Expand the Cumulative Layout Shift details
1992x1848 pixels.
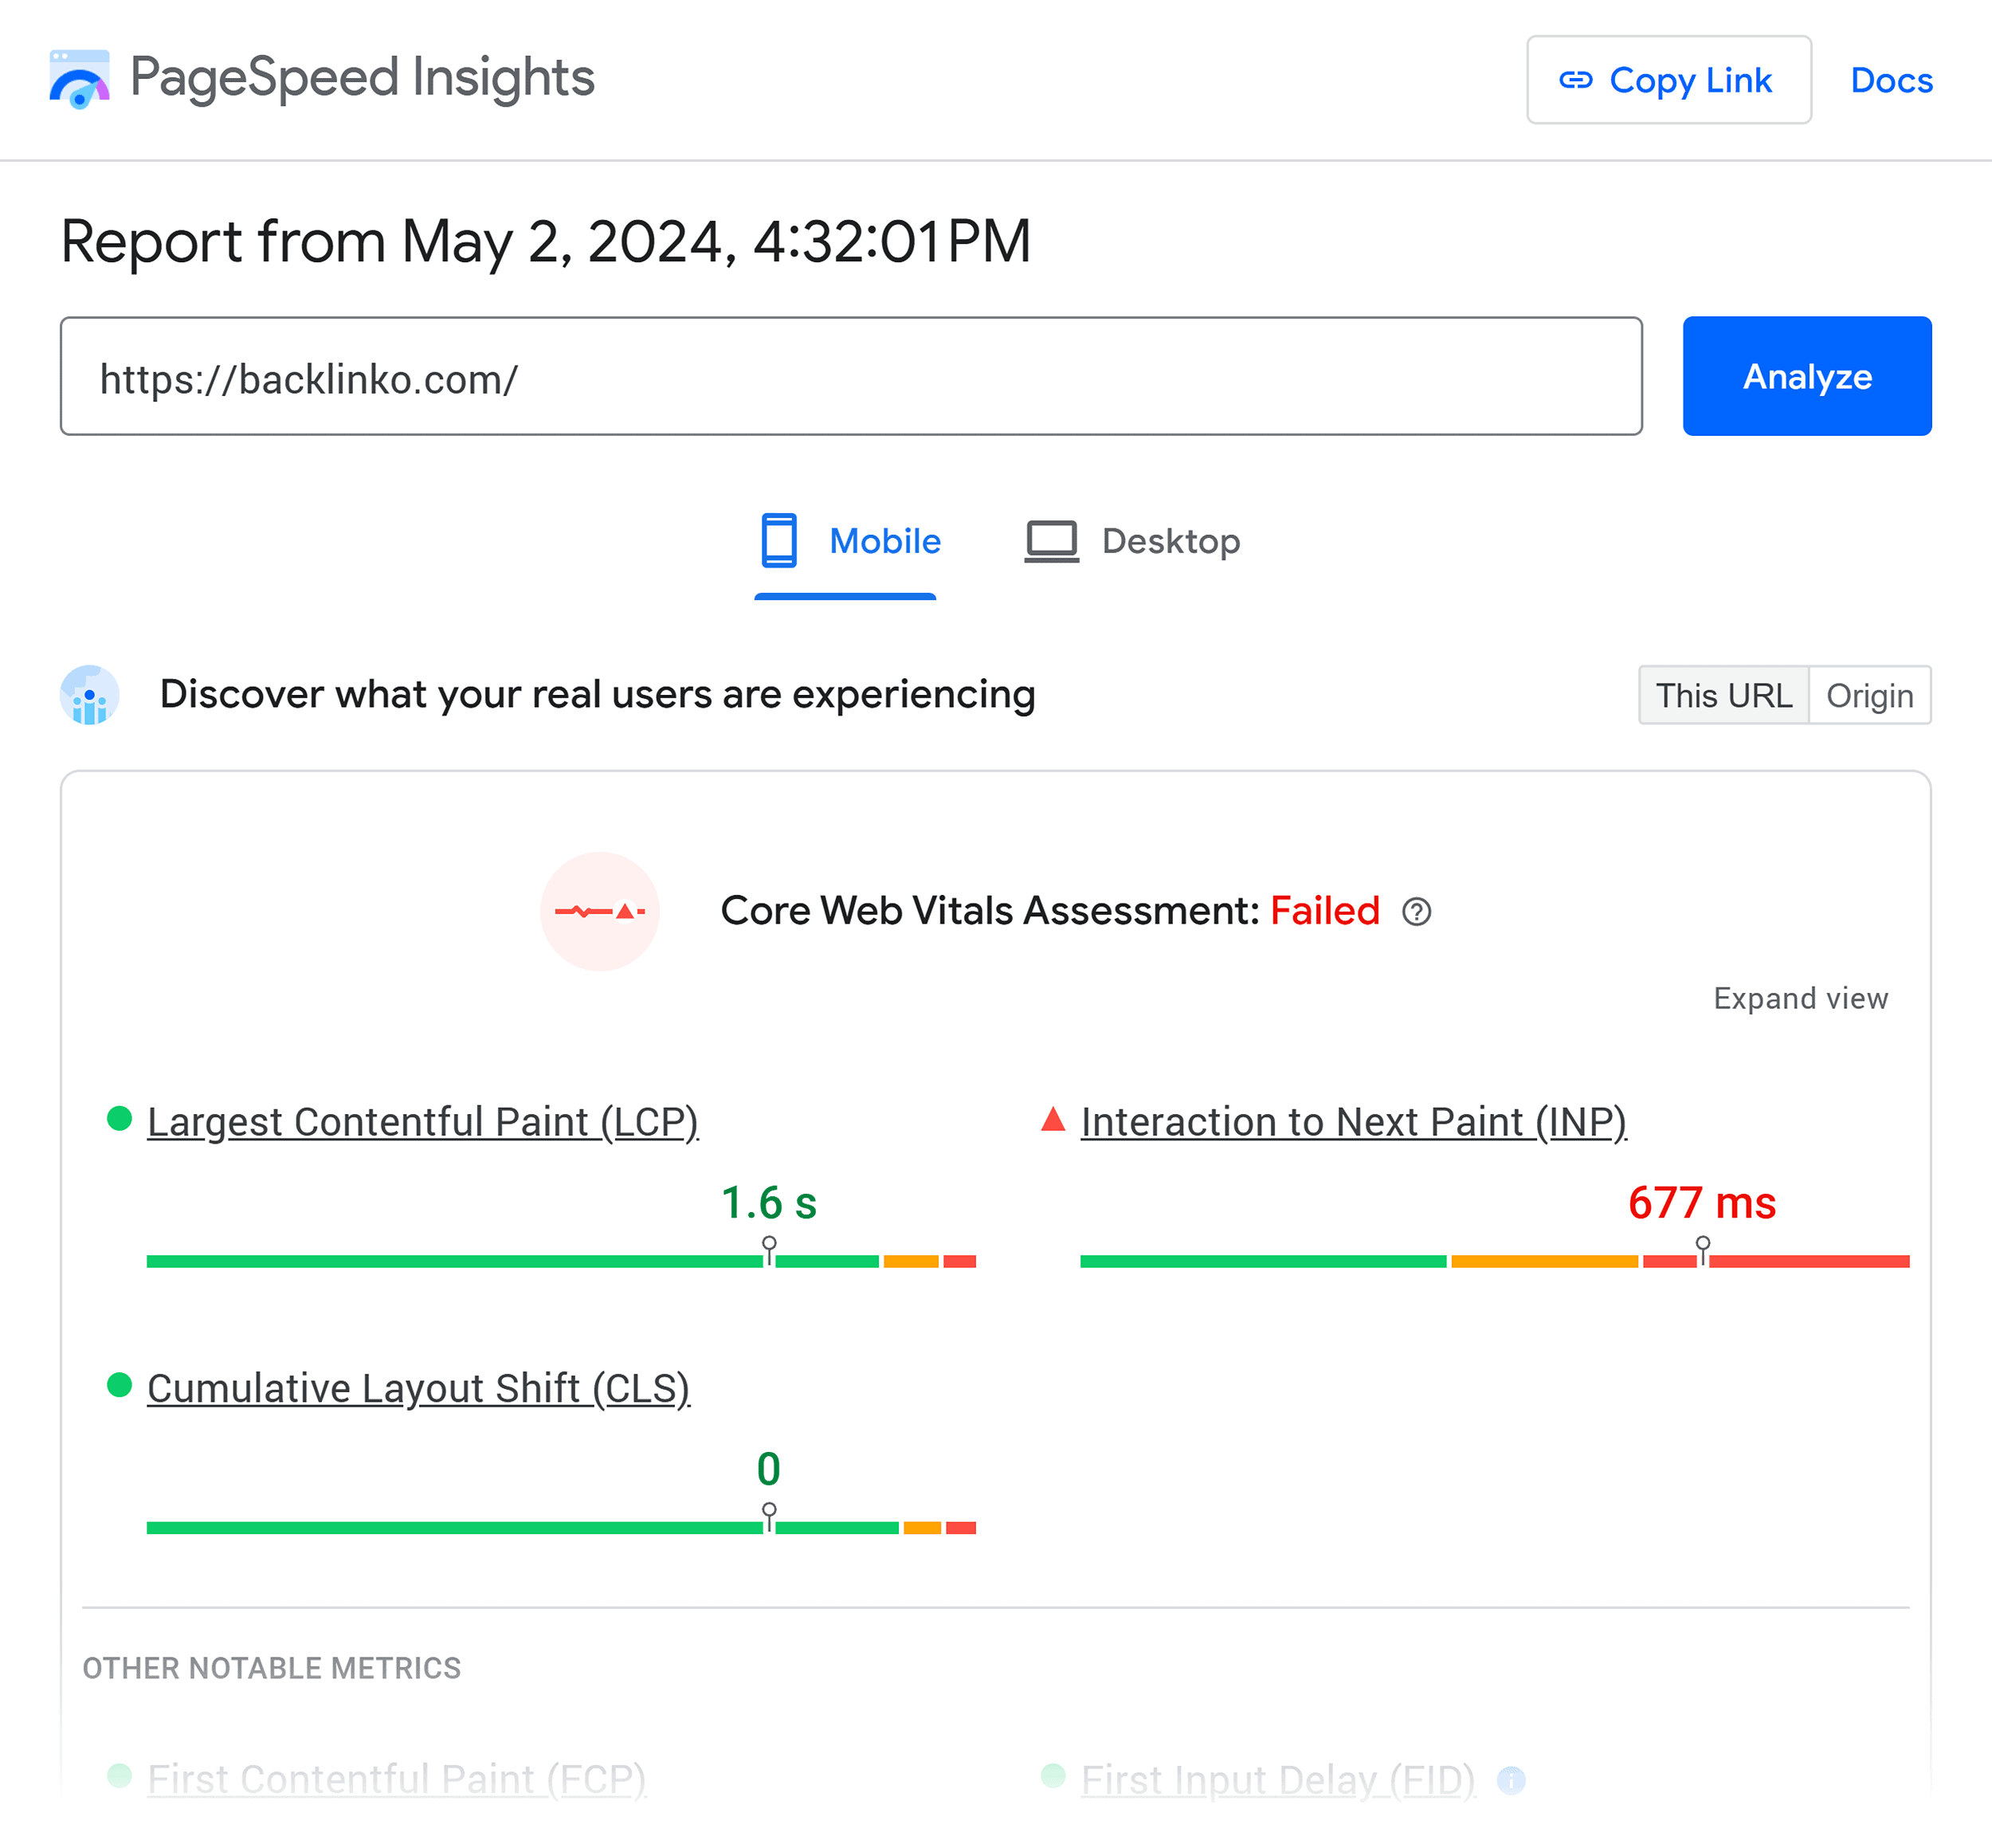click(x=418, y=1387)
